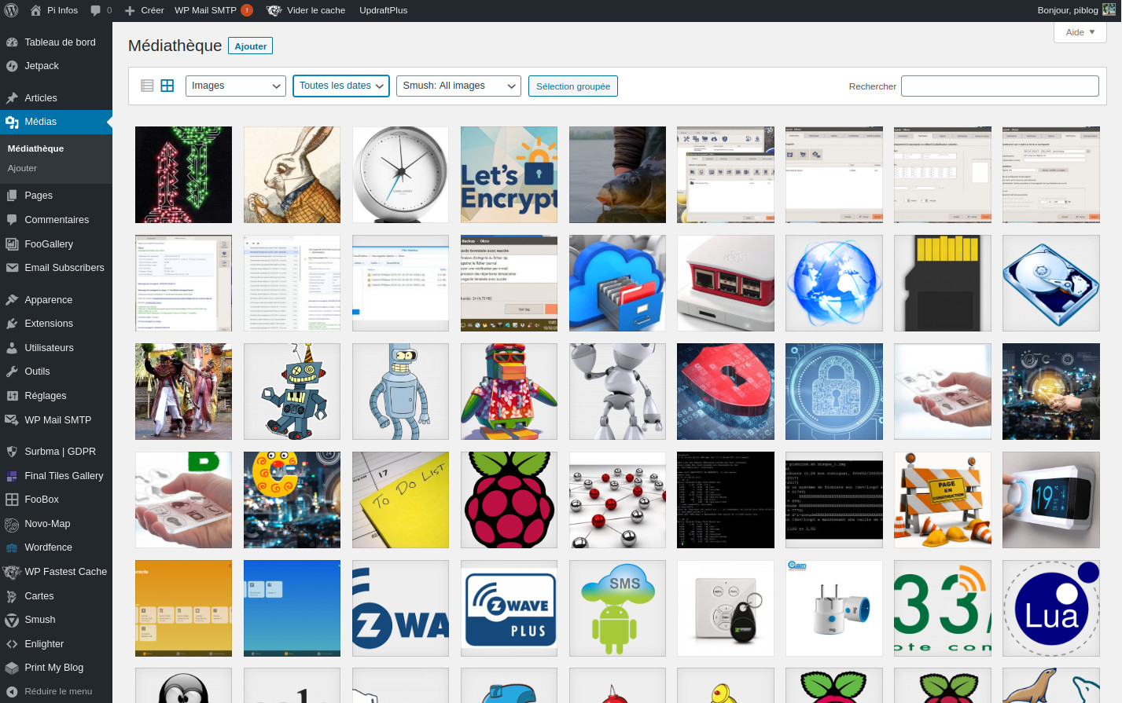
Task: Switch to list view mode
Action: (x=147, y=86)
